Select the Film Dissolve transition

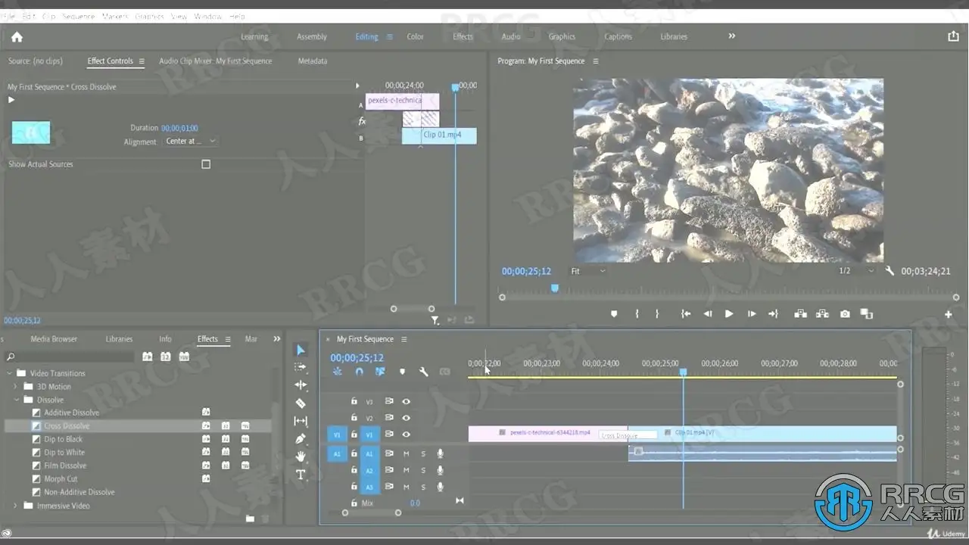[x=65, y=466]
